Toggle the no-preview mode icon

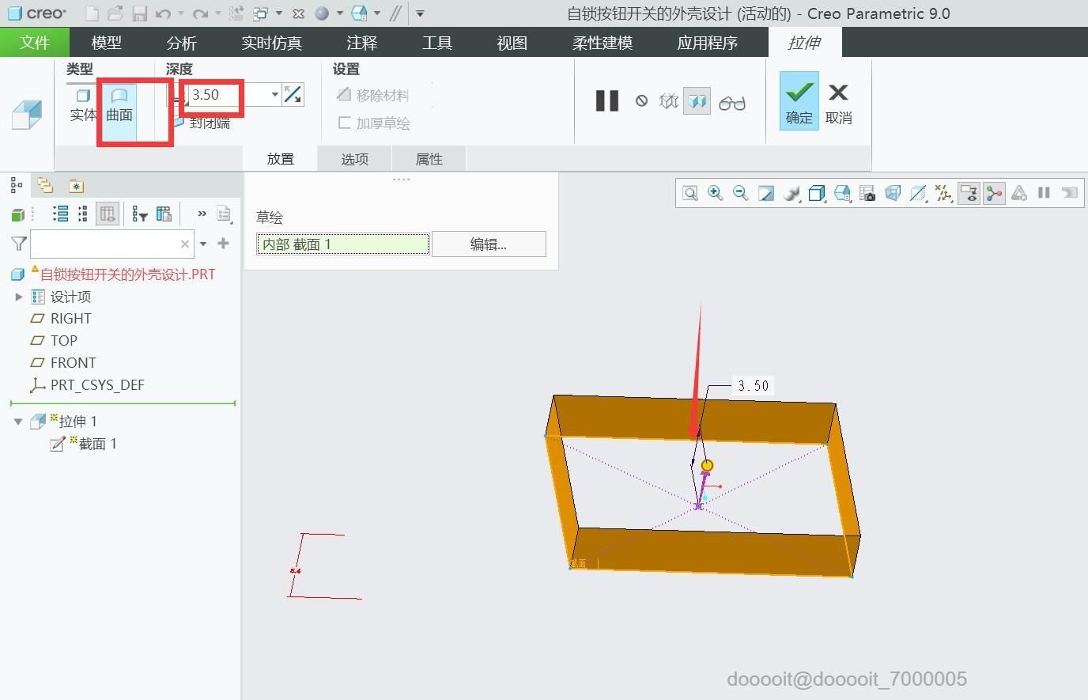click(x=642, y=101)
